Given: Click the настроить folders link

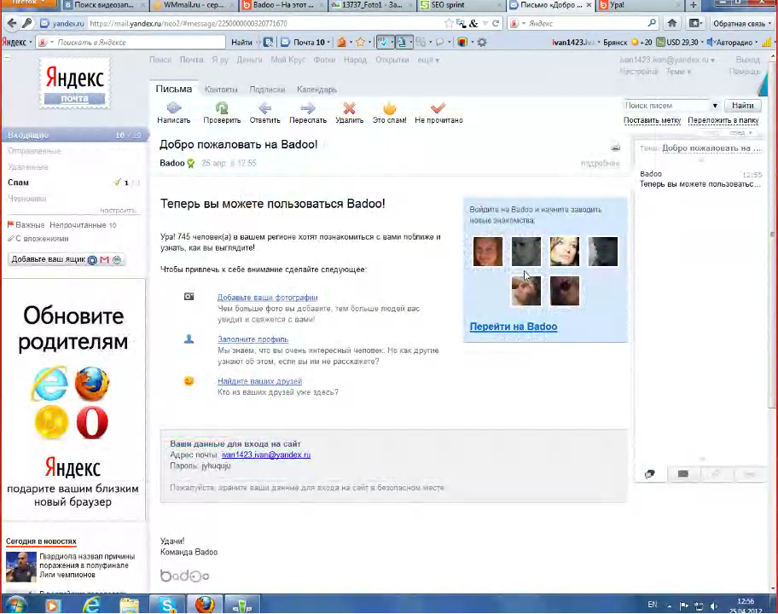Looking at the screenshot, I should point(118,211).
